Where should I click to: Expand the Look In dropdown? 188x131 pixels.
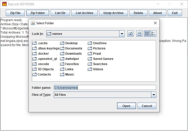122,34
